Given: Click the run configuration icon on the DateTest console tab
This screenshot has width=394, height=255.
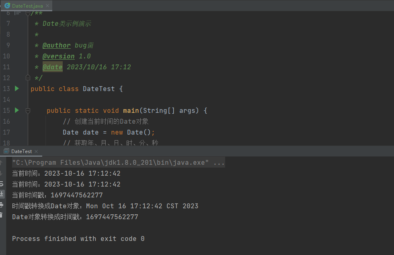Looking at the screenshot, I should pos(6,151).
